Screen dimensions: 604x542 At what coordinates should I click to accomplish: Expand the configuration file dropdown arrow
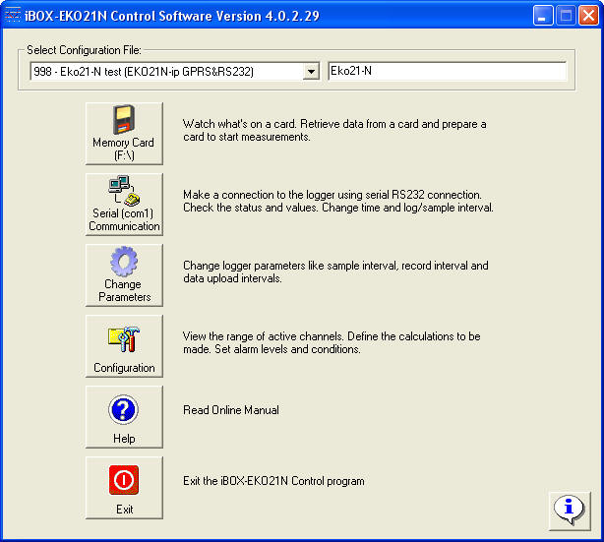point(311,71)
